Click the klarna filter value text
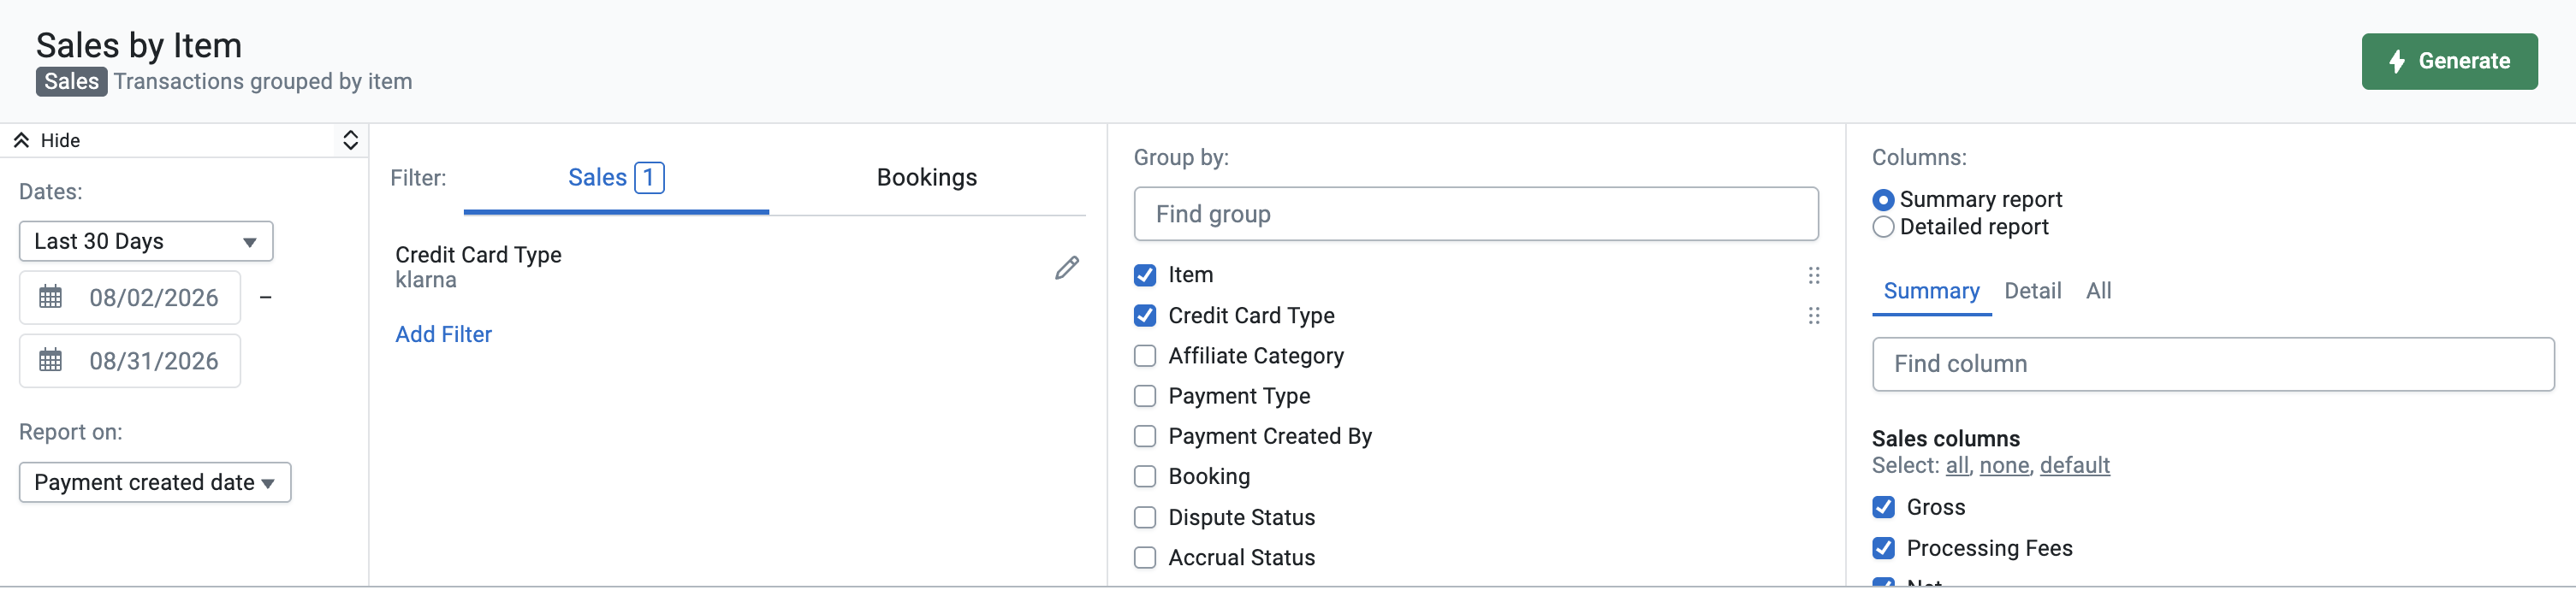 (x=426, y=281)
